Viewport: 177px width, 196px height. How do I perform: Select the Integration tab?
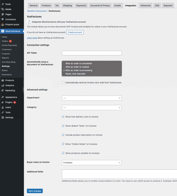point(131,5)
